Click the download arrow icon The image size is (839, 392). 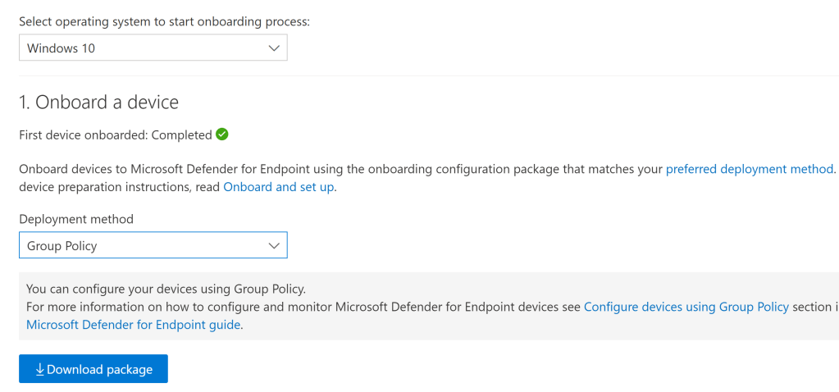point(39,369)
